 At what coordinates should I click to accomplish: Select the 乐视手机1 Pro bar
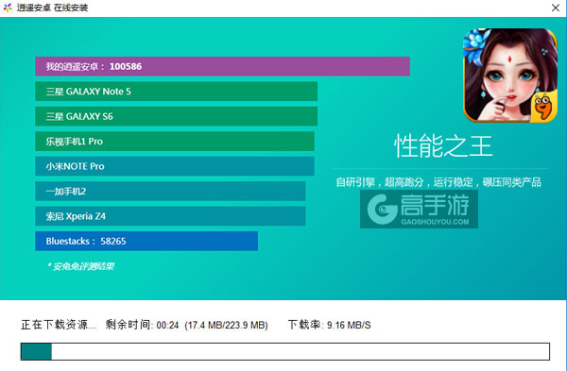pyautogui.click(x=175, y=142)
